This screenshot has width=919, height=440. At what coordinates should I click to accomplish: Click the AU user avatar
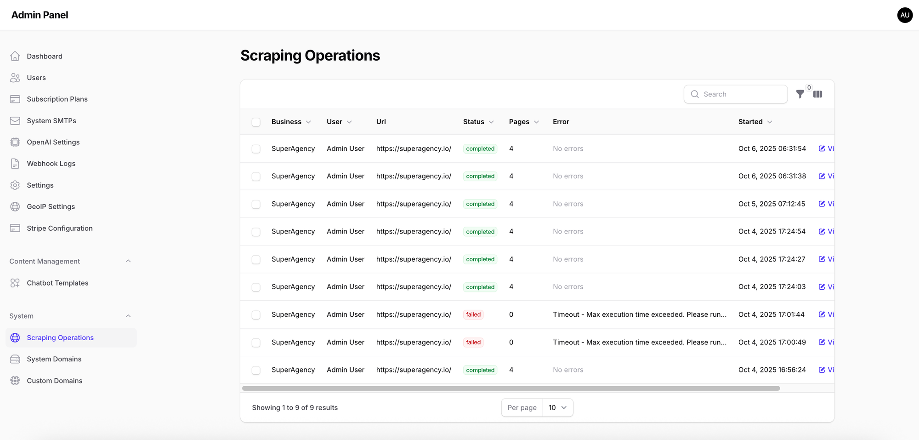pos(905,15)
